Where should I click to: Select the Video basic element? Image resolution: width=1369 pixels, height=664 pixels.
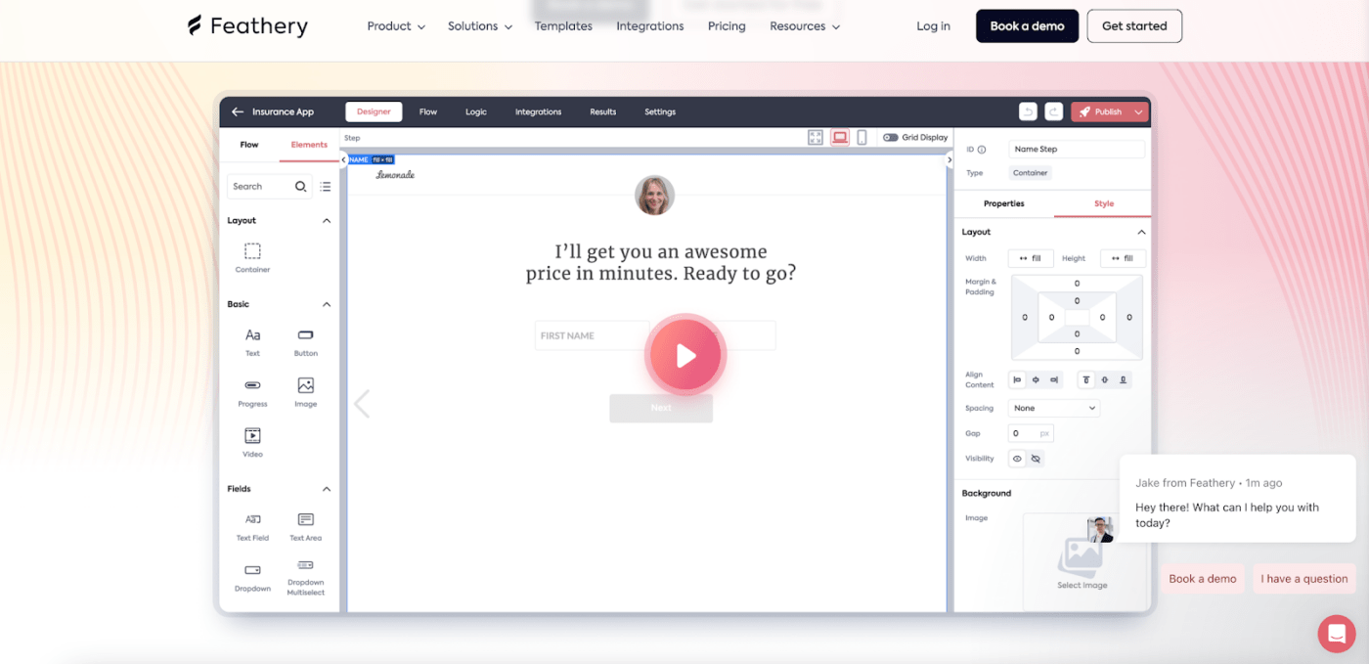click(252, 442)
